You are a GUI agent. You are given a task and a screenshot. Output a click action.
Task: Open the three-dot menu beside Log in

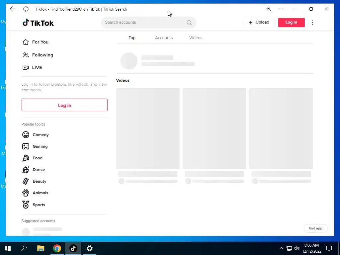coord(313,23)
